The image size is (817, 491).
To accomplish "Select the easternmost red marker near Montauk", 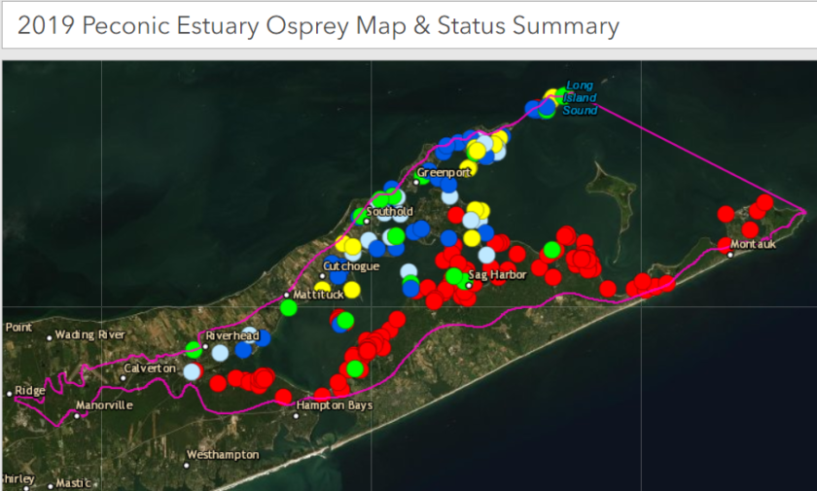I will pos(765,203).
